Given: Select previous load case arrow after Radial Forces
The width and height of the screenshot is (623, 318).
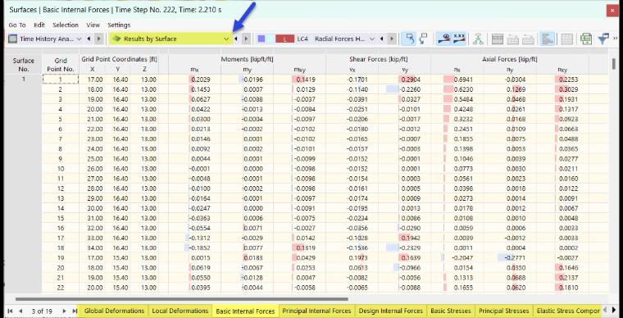Looking at the screenshot, I should (382, 39).
